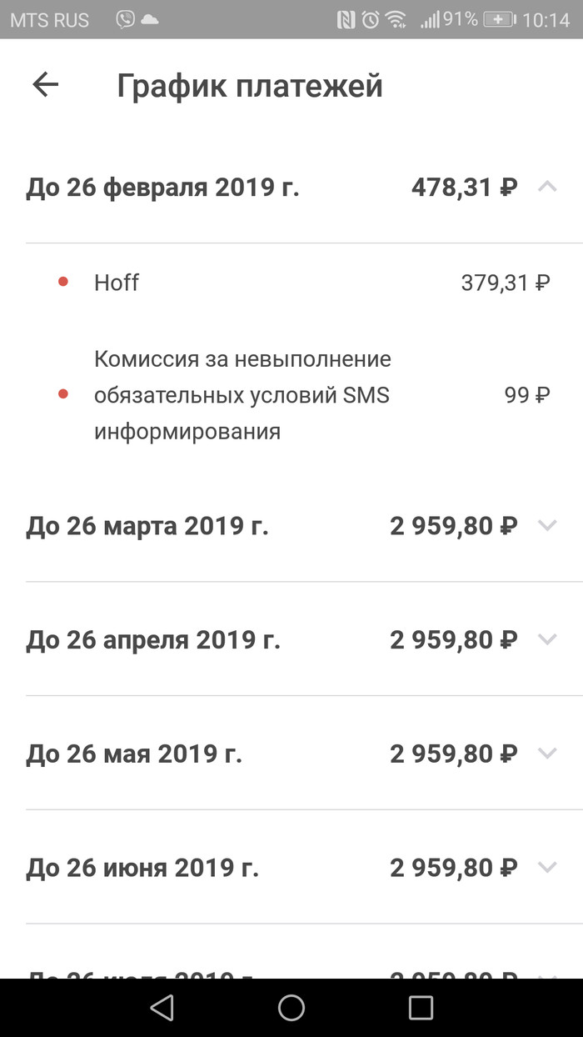Image resolution: width=583 pixels, height=1037 pixels.
Task: Open recent apps square button
Action: tap(421, 1008)
